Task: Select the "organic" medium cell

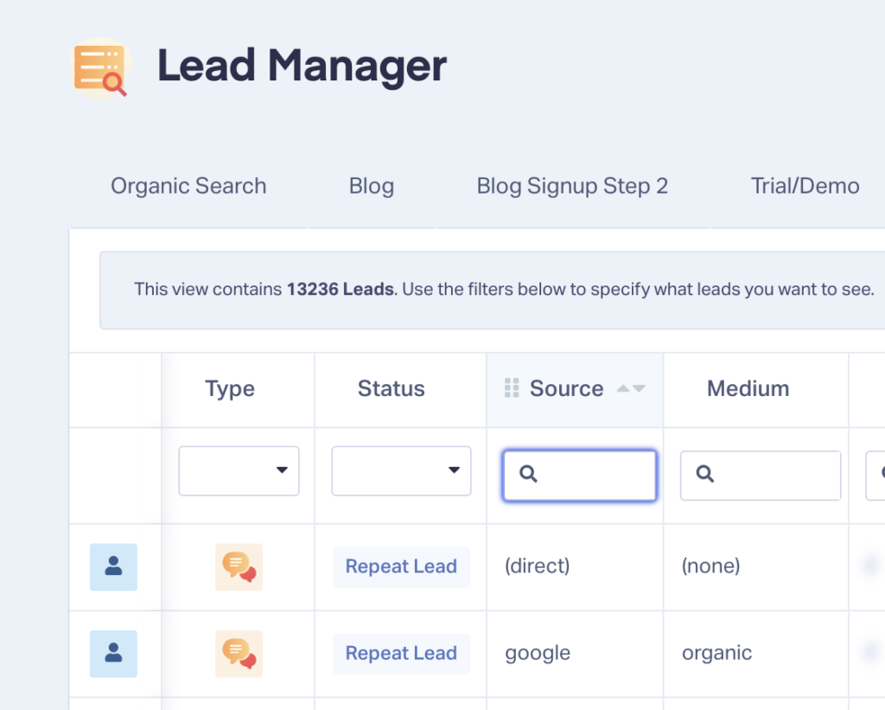Action: coord(716,654)
